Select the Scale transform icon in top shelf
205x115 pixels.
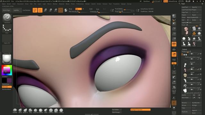pyautogui.click(x=50, y=10)
